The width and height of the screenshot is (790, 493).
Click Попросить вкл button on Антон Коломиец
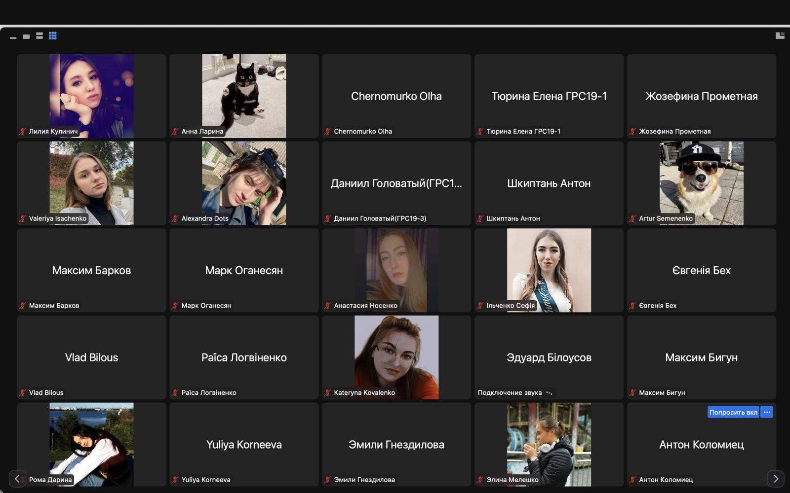(x=733, y=412)
